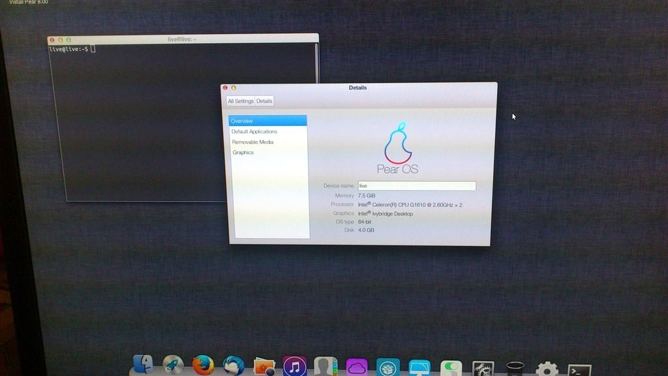Click the terminal title bar live@live: ~

[182, 39]
